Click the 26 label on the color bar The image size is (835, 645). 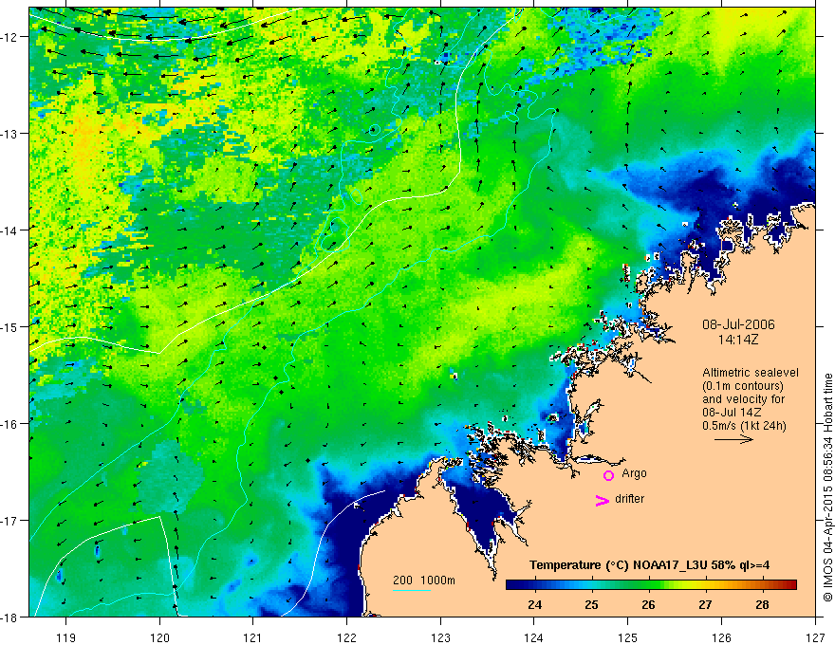[x=649, y=605]
